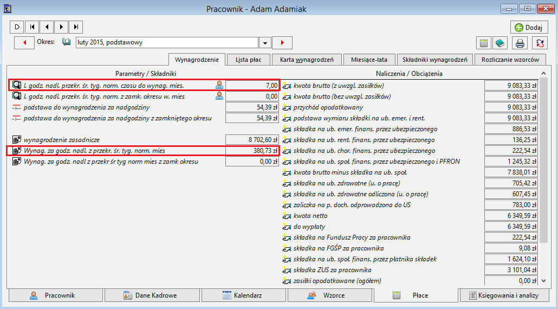Viewport: 558px width, 309px height.
Task: Maximize the Pracownik window
Action: tap(528, 9)
